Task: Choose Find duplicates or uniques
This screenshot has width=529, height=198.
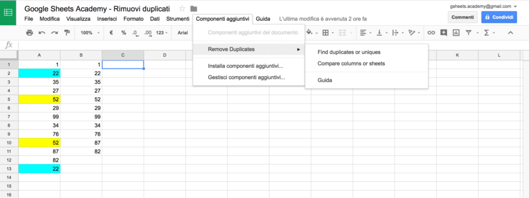Action: 349,52
